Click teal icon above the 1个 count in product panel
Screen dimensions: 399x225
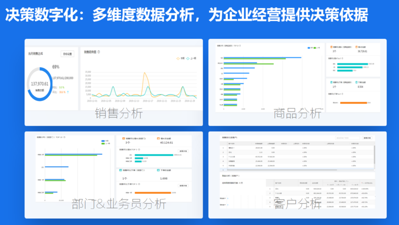pos(331,82)
